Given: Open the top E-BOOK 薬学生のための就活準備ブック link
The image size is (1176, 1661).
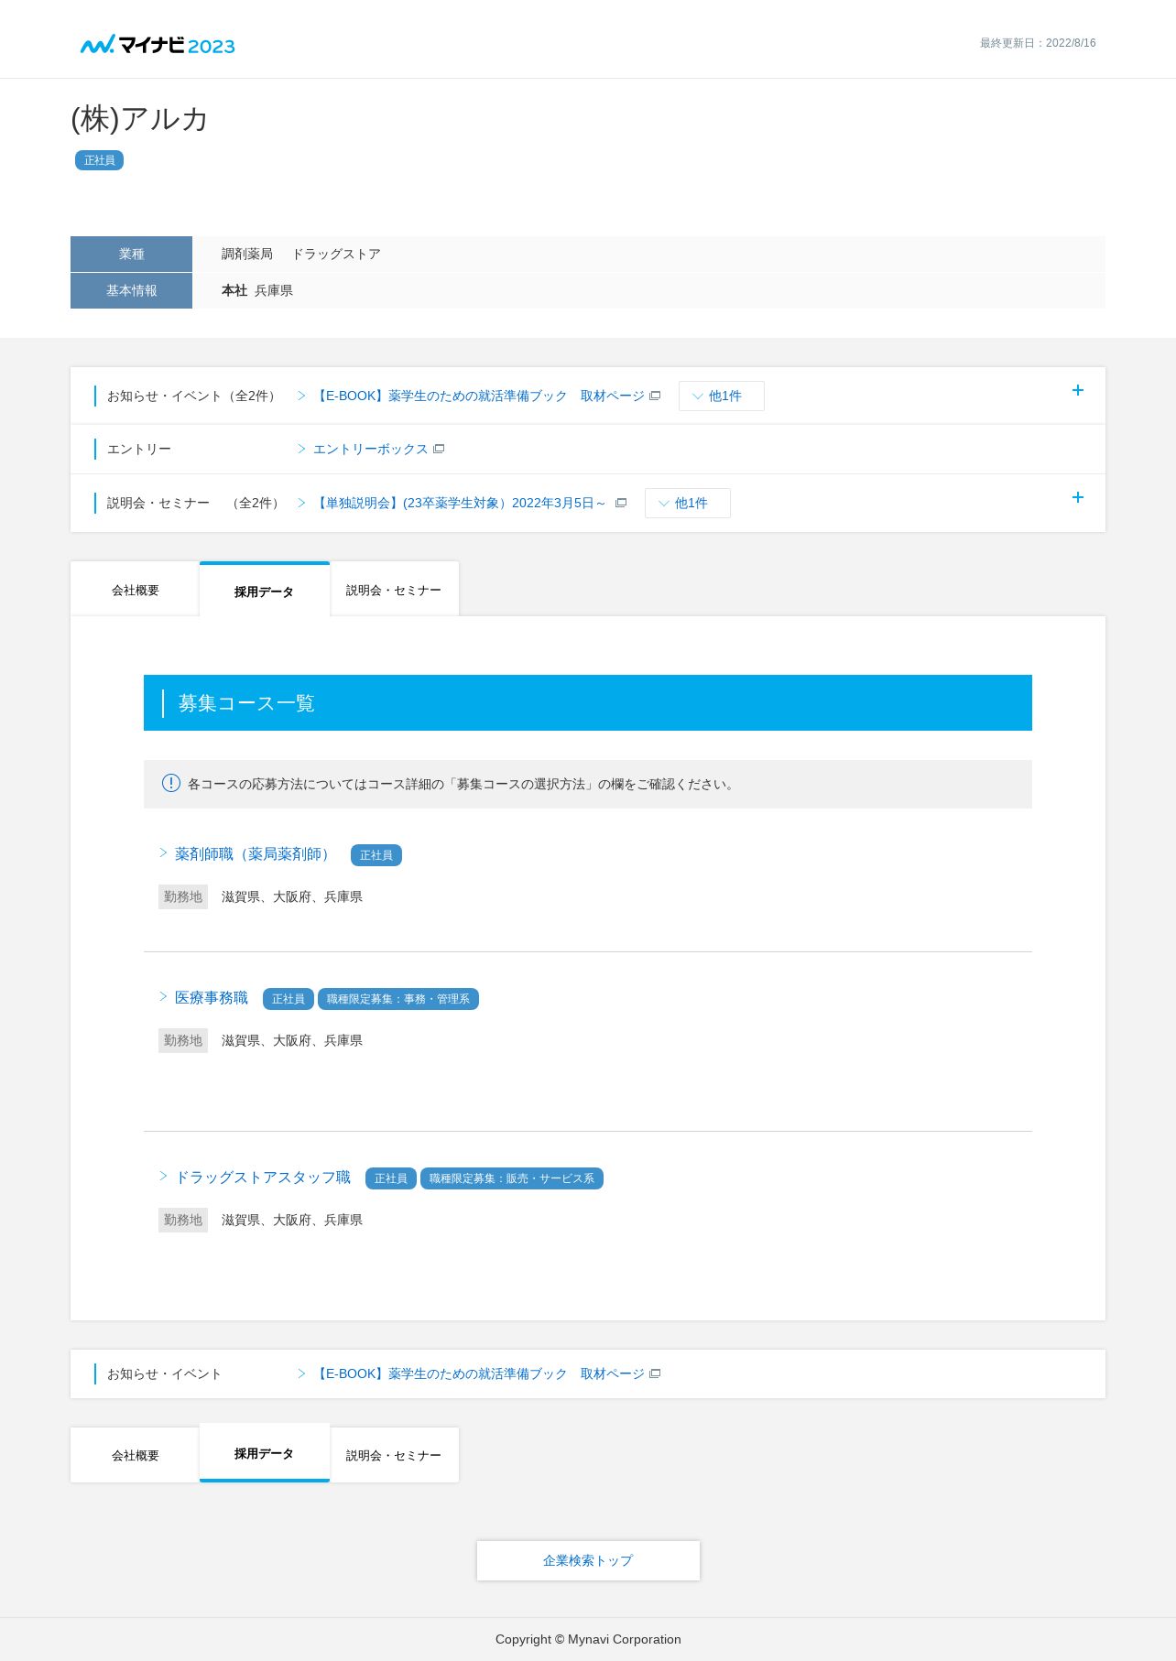Looking at the screenshot, I should (479, 396).
